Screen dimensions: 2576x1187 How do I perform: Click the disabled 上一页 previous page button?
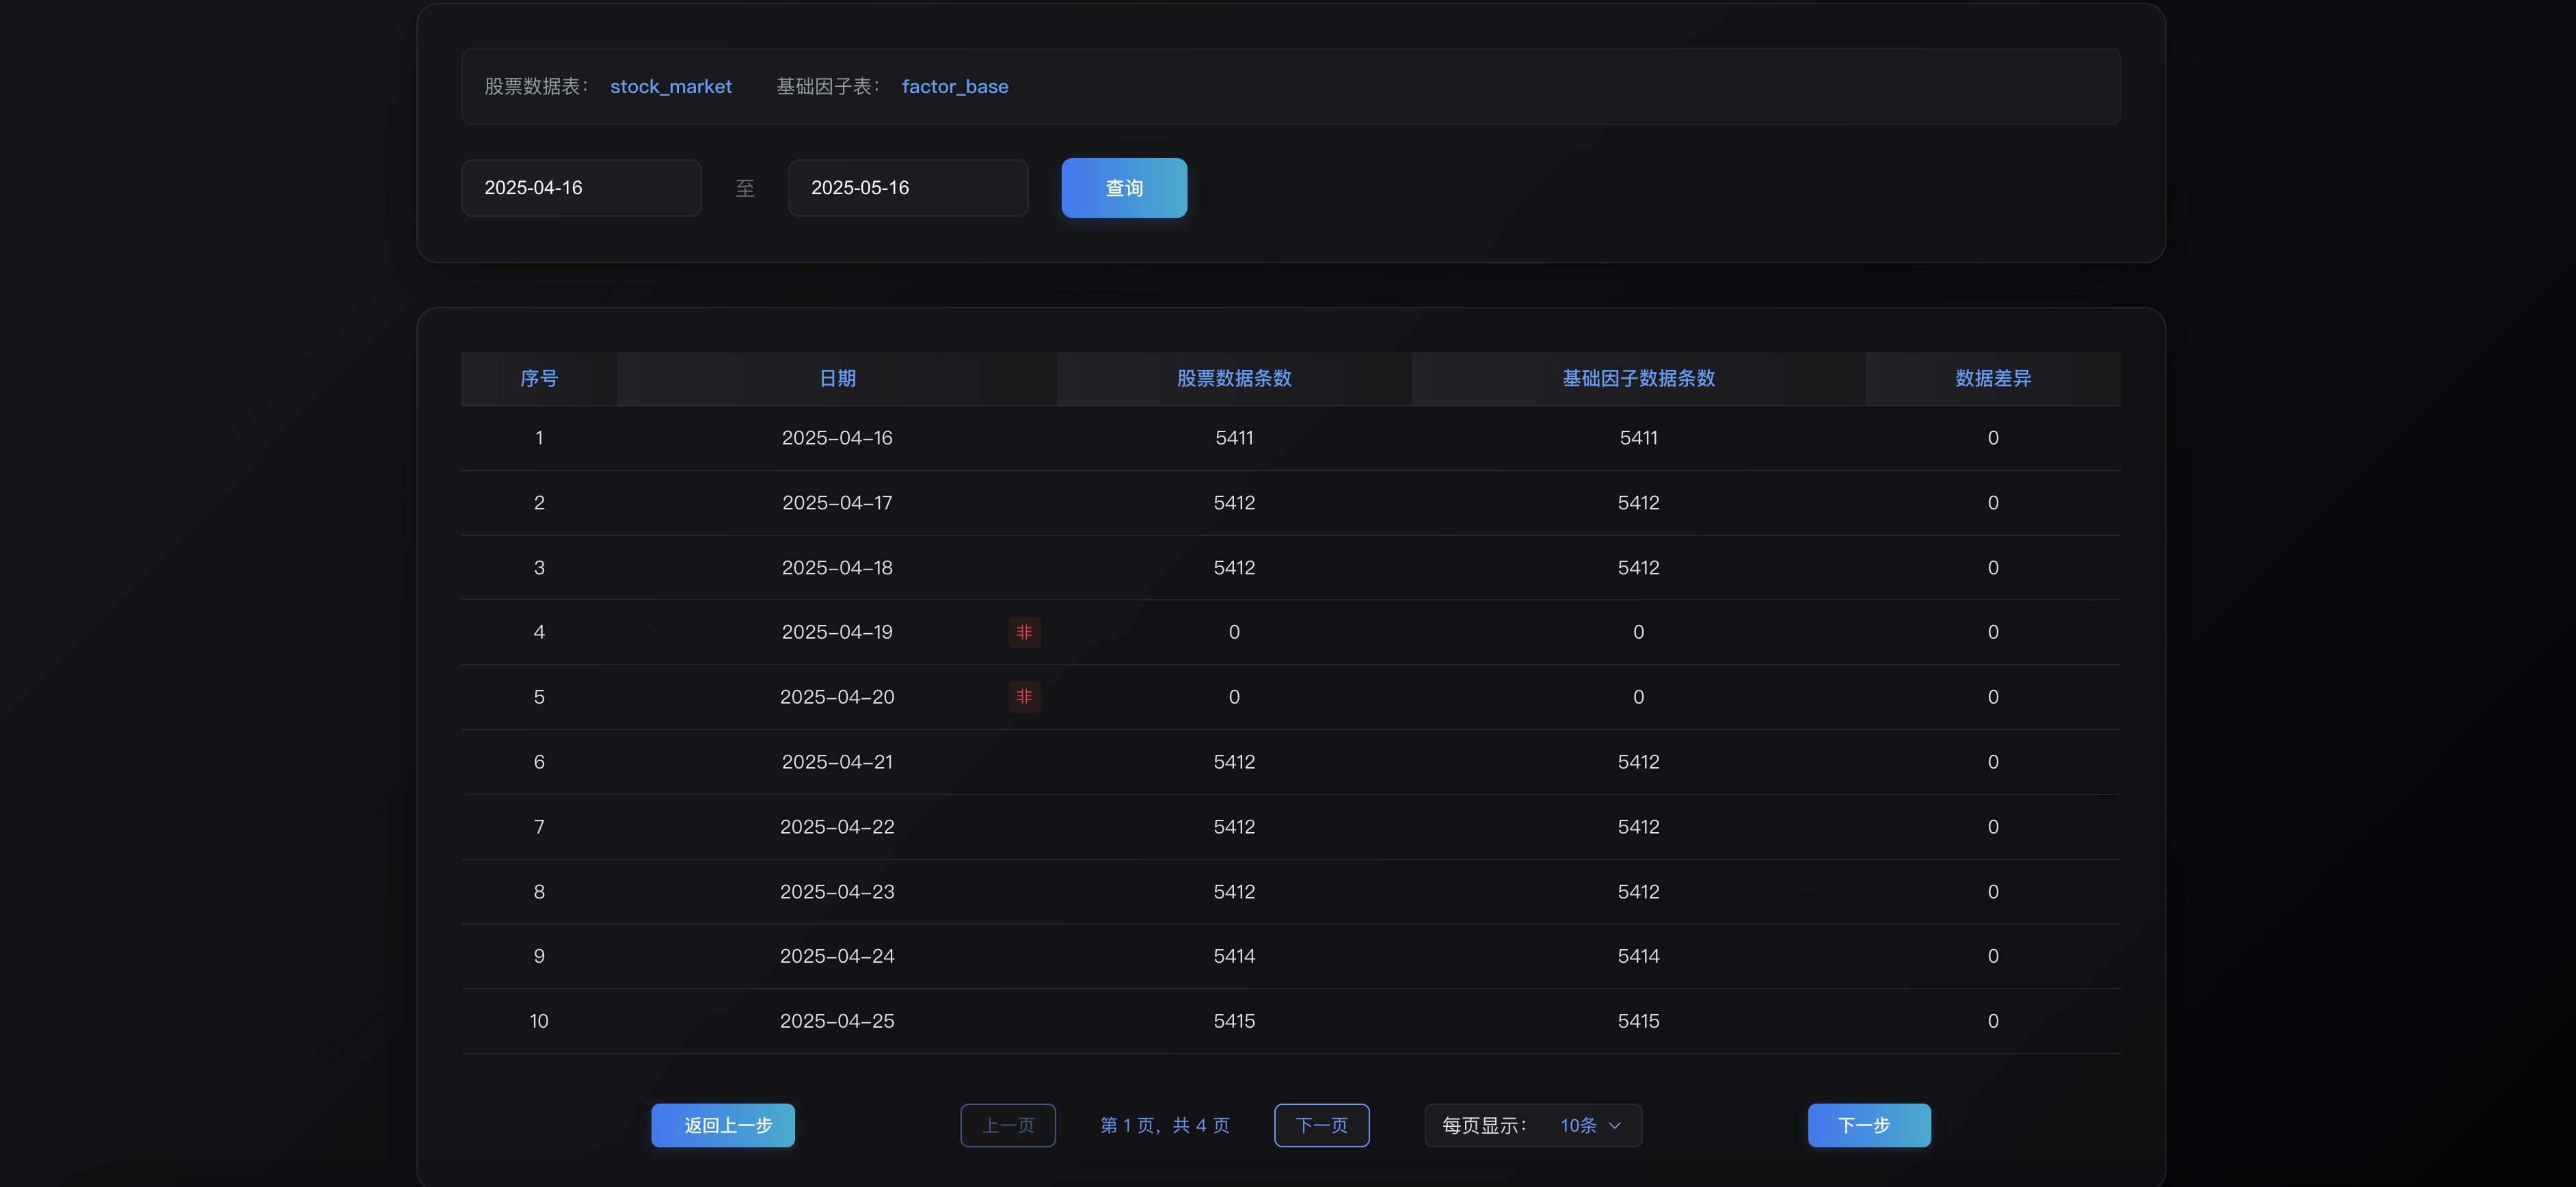(1007, 1125)
